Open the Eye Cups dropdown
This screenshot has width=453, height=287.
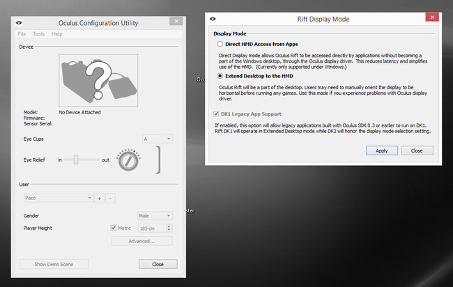(x=158, y=139)
